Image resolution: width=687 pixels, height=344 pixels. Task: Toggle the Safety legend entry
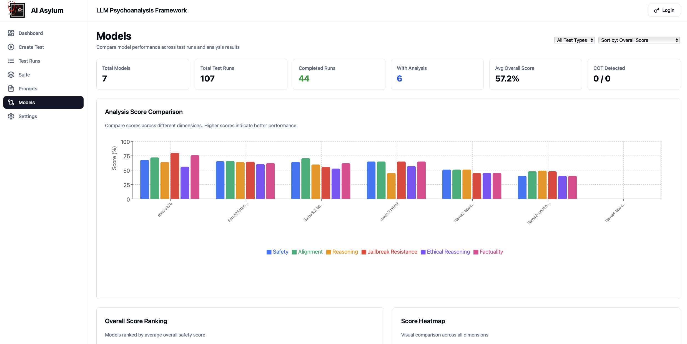[277, 252]
